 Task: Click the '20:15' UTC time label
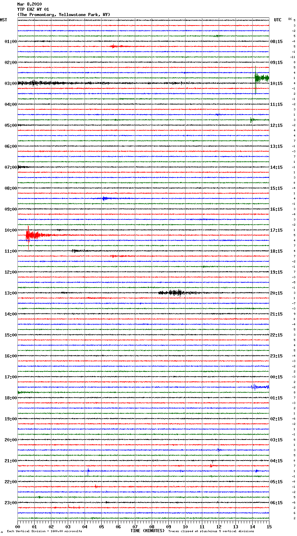[276, 293]
